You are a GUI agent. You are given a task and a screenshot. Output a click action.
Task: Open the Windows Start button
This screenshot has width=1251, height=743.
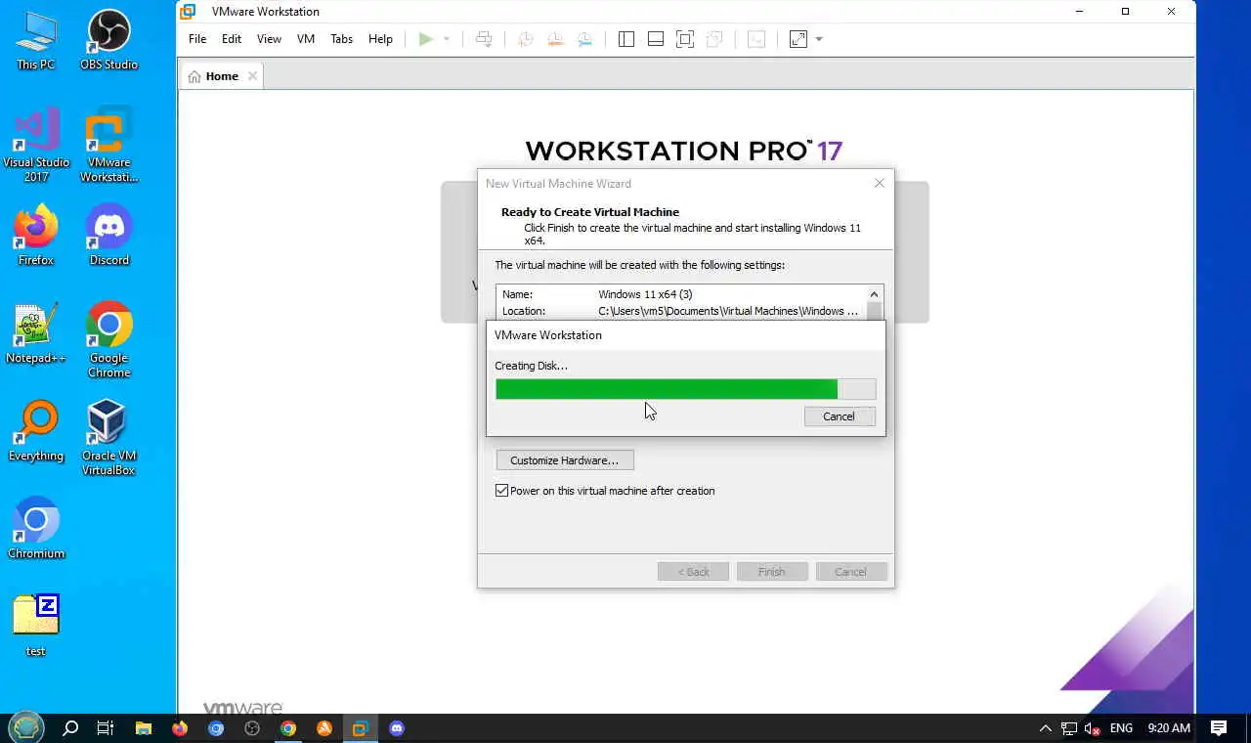tap(26, 727)
